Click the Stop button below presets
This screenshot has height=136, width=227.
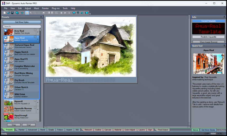tap(14, 125)
